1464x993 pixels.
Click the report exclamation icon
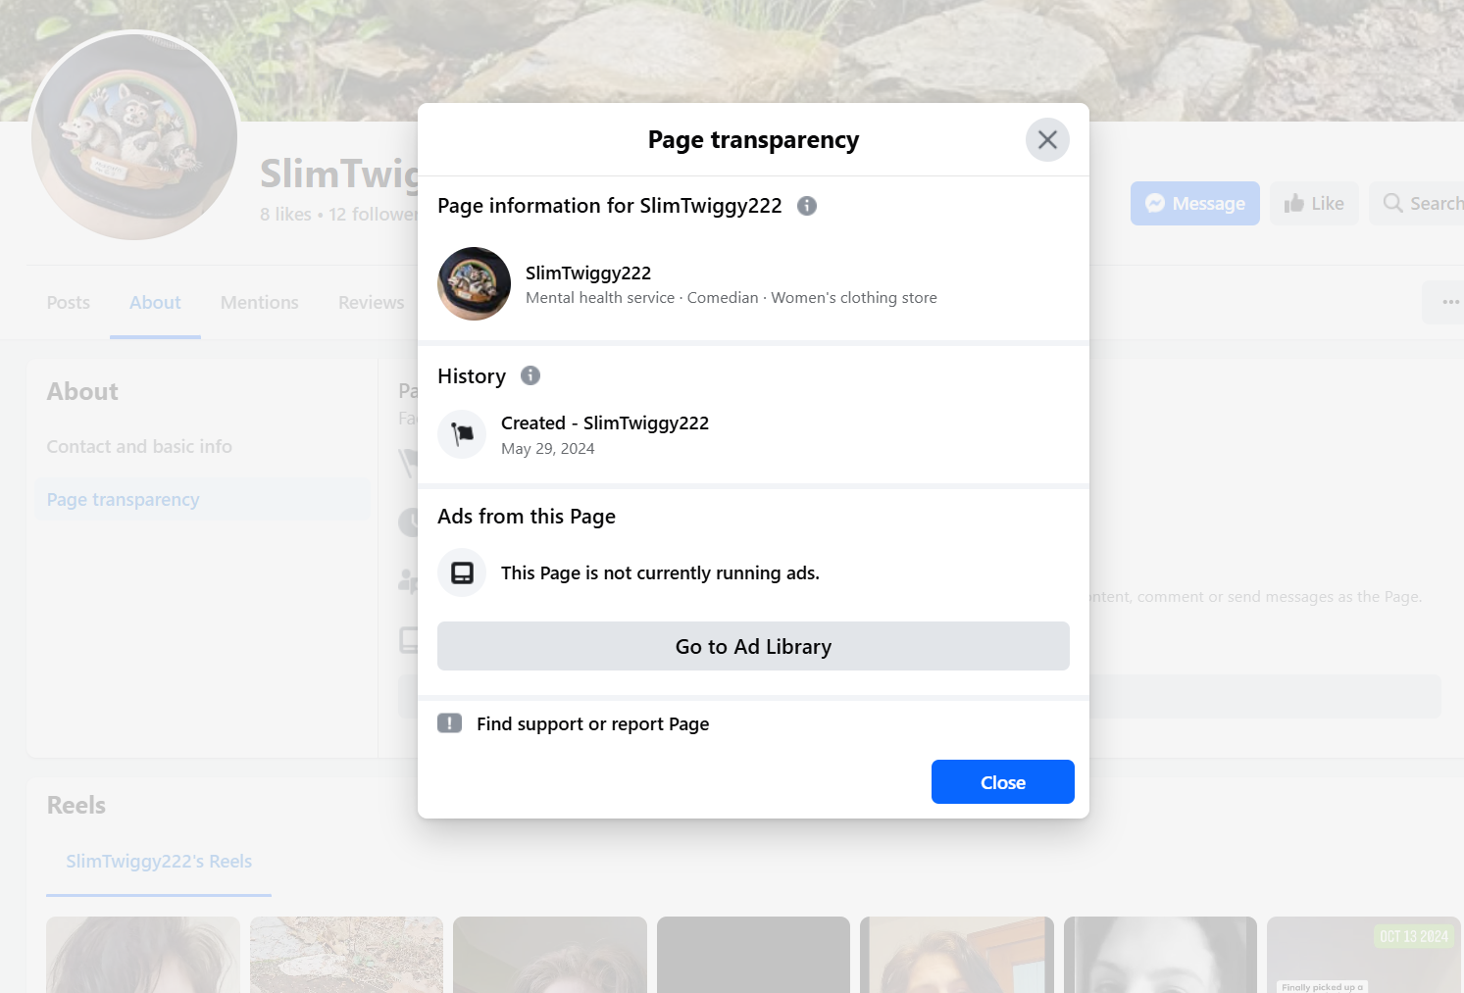[449, 723]
